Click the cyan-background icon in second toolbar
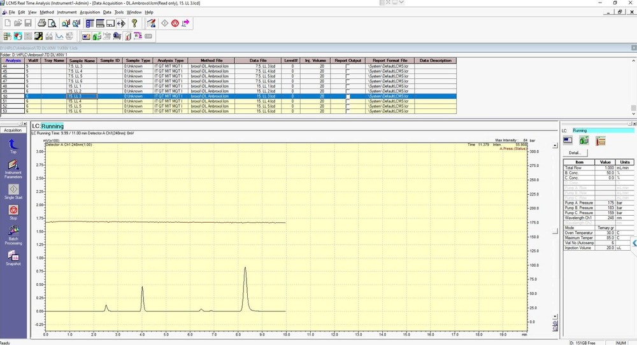 [x=17, y=36]
